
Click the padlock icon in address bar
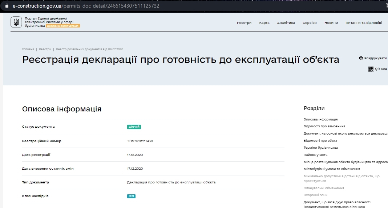[7, 6]
